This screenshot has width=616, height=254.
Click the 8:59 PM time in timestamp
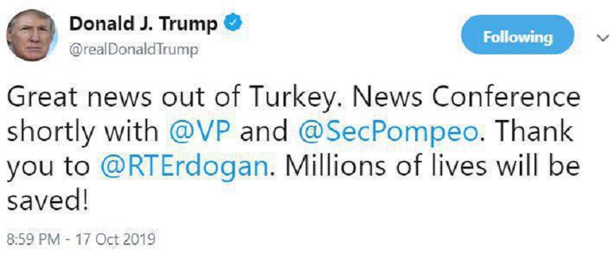click(30, 238)
